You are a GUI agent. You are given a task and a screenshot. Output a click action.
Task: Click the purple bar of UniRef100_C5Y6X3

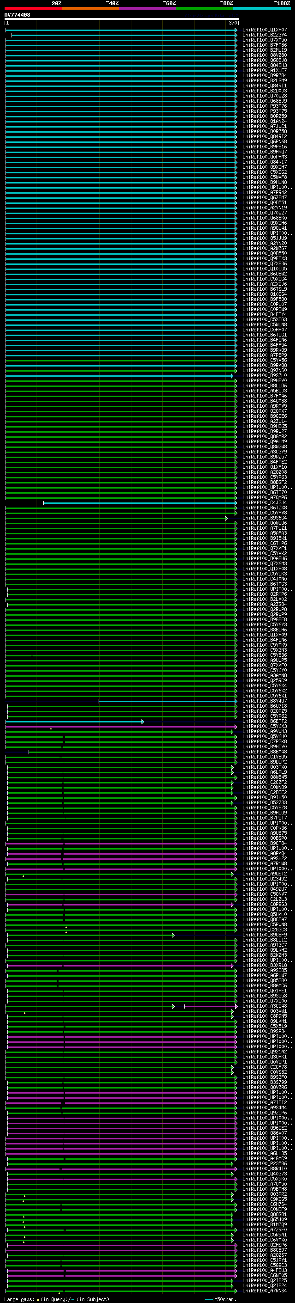[122, 727]
